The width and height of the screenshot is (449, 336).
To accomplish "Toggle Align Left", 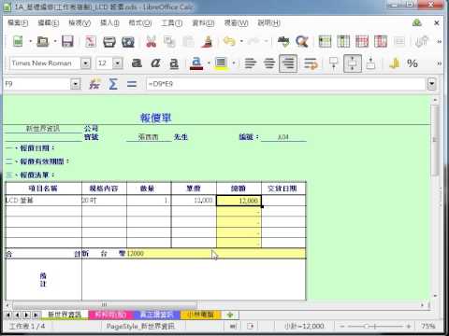I will (251, 63).
